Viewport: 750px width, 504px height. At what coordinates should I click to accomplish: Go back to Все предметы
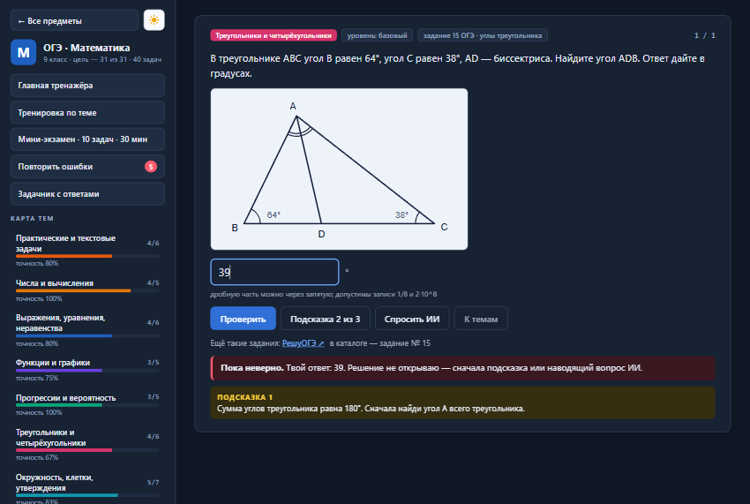pos(75,20)
